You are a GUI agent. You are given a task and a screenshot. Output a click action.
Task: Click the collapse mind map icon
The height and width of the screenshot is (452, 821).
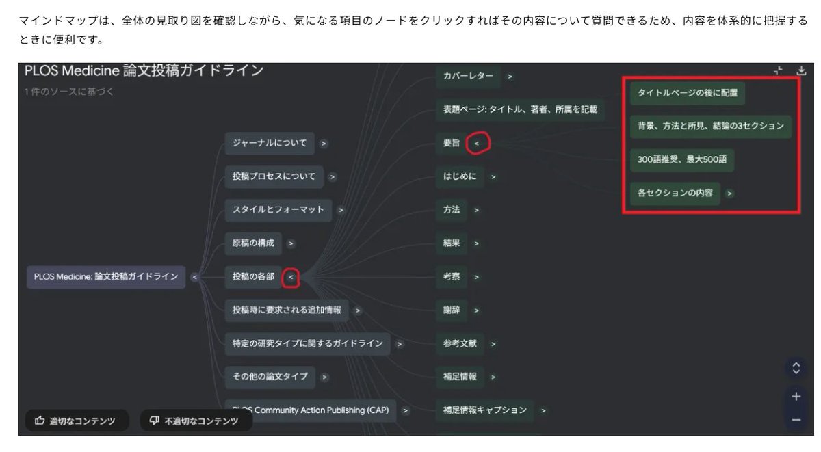click(x=778, y=71)
